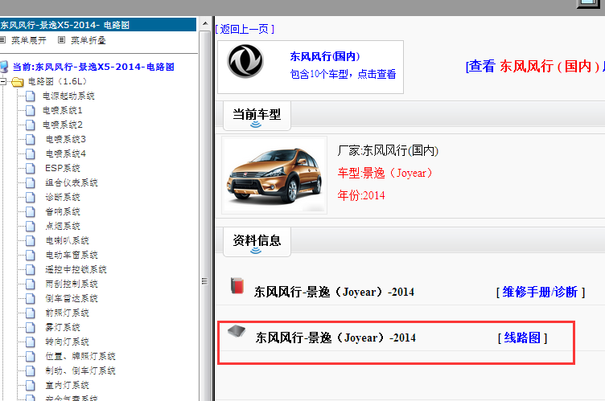The image size is (605, 401).
Task: Click the 电路图(1.6L) folder label
Action: click(x=57, y=81)
